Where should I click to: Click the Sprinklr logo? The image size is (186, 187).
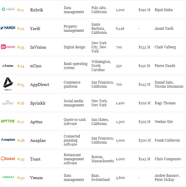click(x=8, y=103)
